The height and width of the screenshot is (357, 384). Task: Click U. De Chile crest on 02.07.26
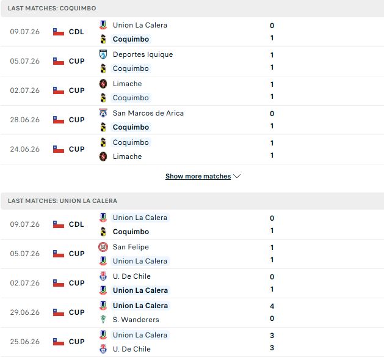click(x=103, y=276)
